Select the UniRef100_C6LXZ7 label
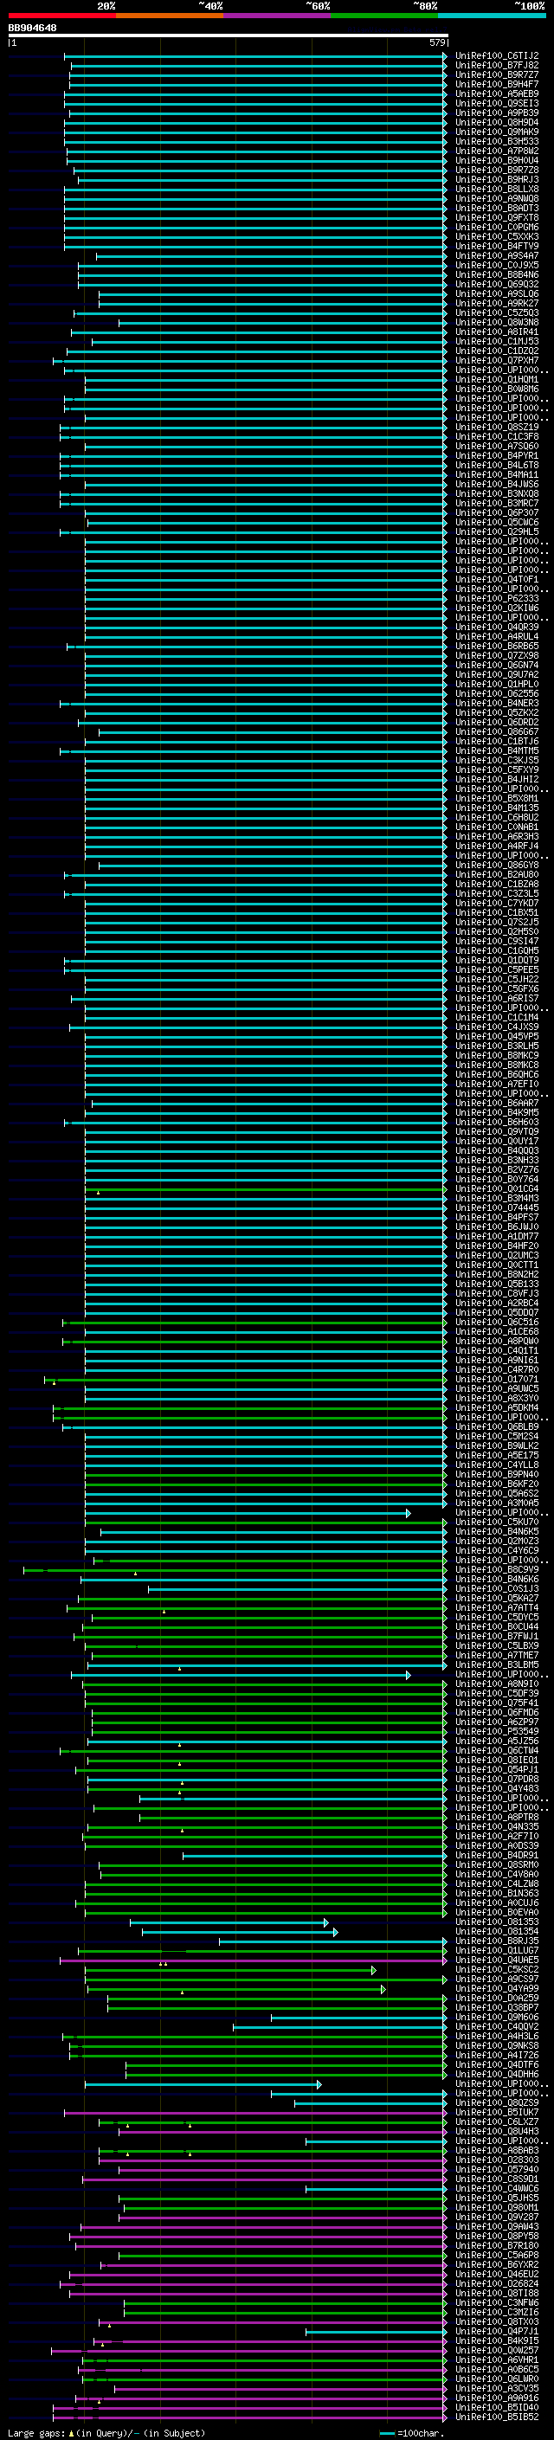Screen dimensions: 554x2440 click(x=497, y=2121)
